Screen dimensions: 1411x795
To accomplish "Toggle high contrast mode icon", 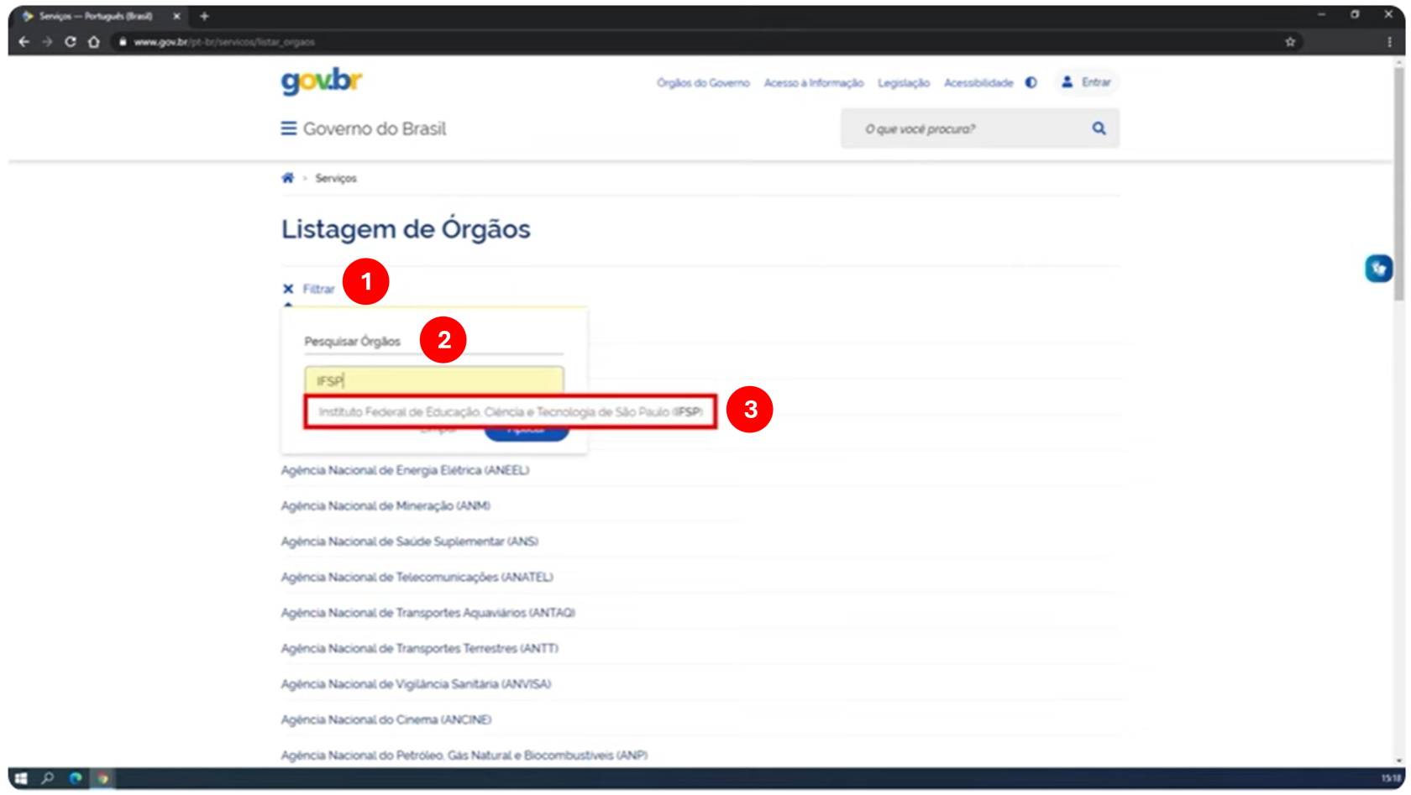I will pos(1031,82).
